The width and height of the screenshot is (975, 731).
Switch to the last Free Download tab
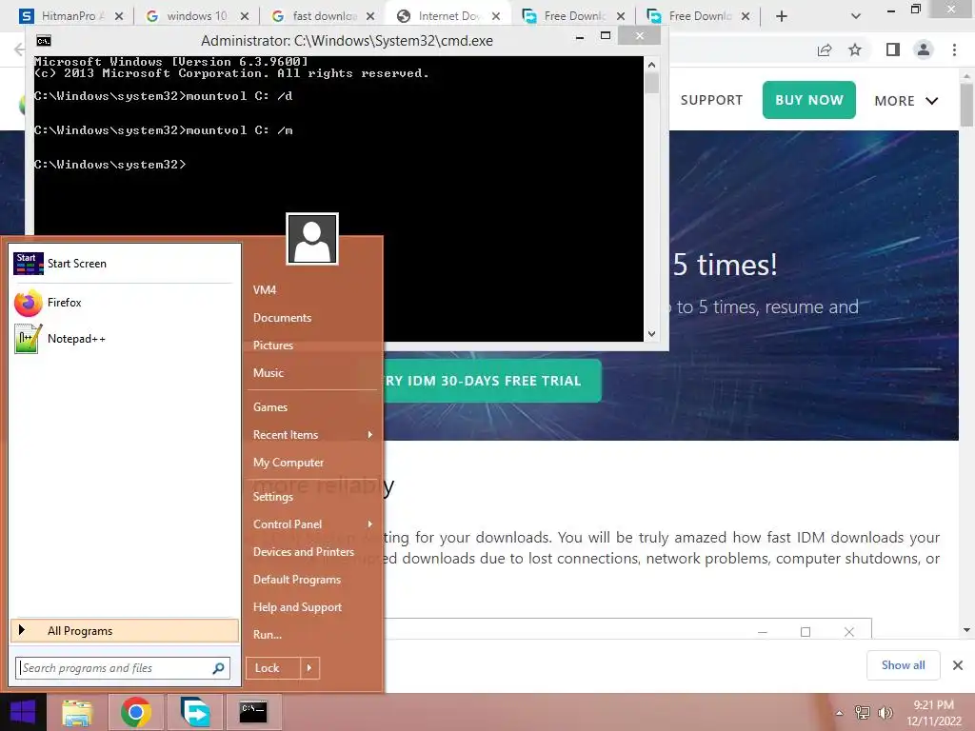[x=698, y=16]
